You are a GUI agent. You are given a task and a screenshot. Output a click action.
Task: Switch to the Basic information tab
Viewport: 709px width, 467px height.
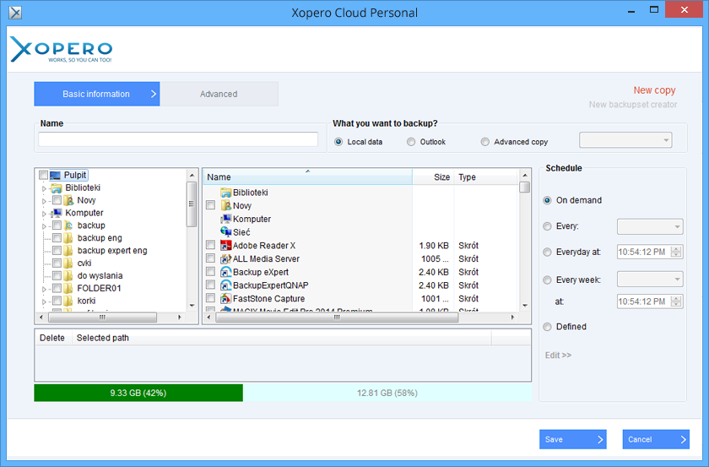click(97, 94)
